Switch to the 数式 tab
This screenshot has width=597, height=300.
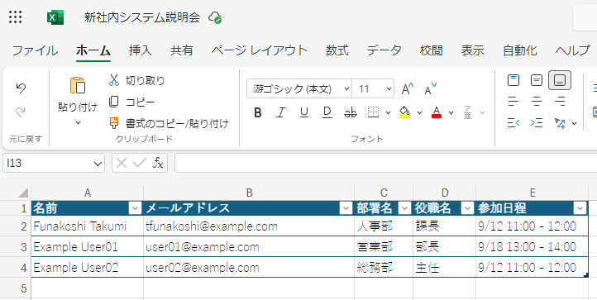tap(337, 50)
